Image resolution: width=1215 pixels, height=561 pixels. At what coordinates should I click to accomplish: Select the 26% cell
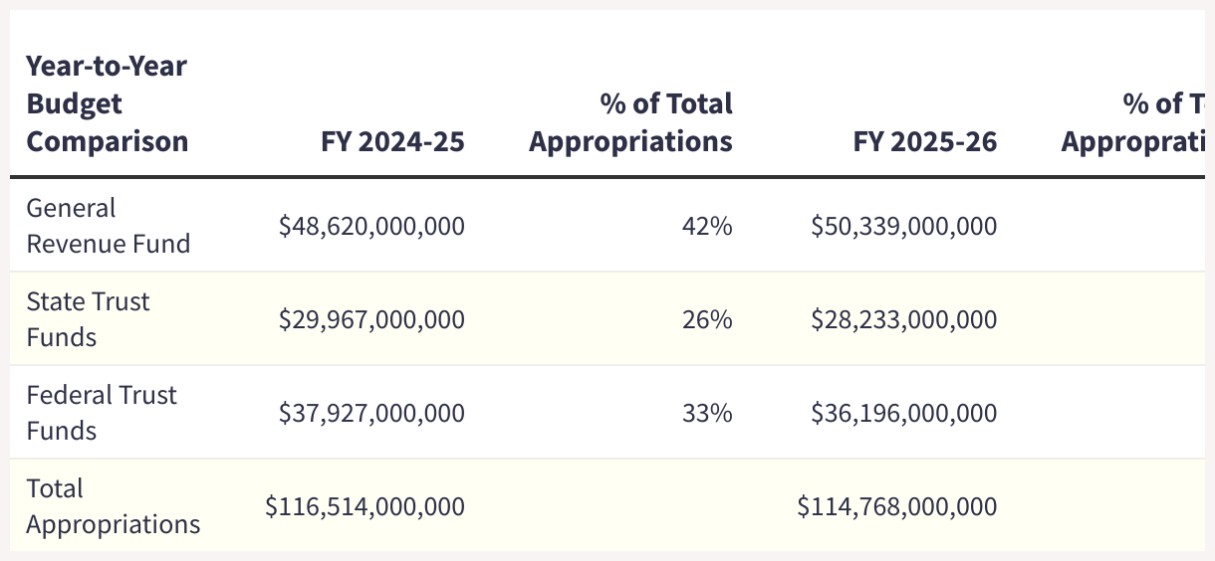click(x=707, y=320)
